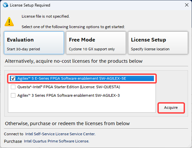Image resolution: width=192 pixels, height=148 pixels.
Task: Open Intel Self-Service License Service Center link
Action: pos(60,134)
